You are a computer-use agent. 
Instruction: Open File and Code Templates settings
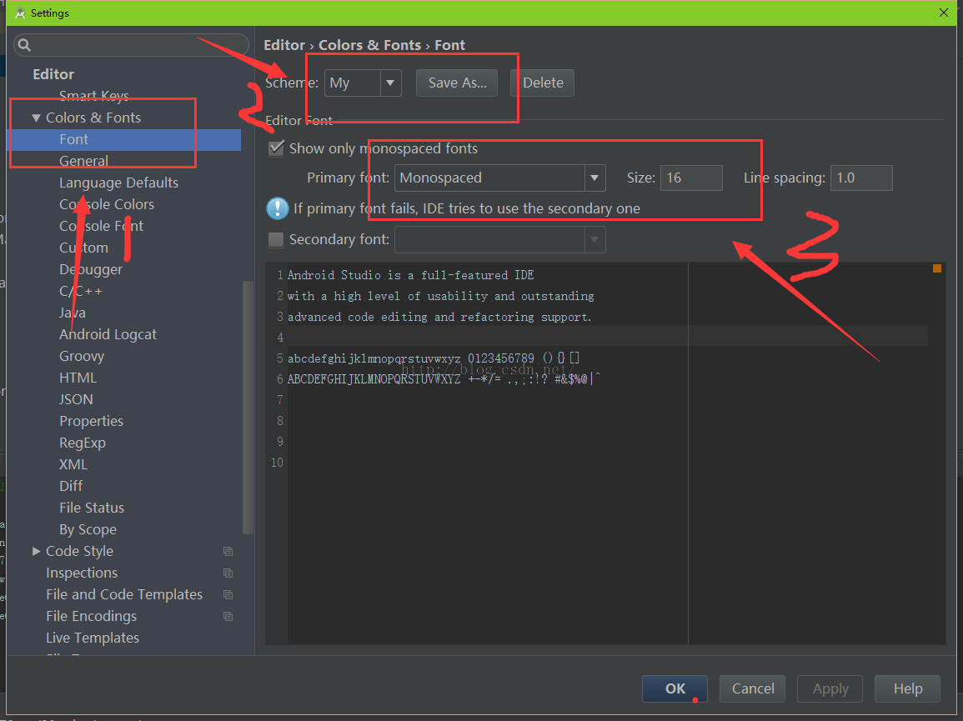point(124,594)
